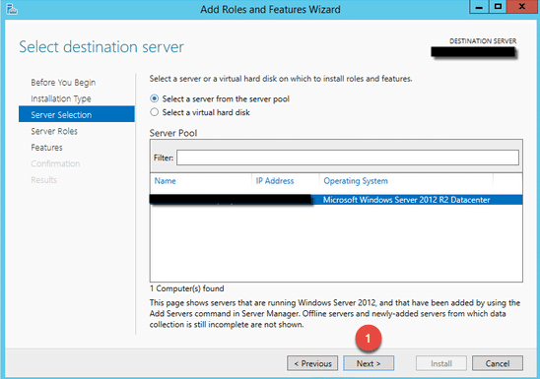Screen dimensions: 540x379
Task: Maximize the wizard window
Action: click(x=498, y=7)
